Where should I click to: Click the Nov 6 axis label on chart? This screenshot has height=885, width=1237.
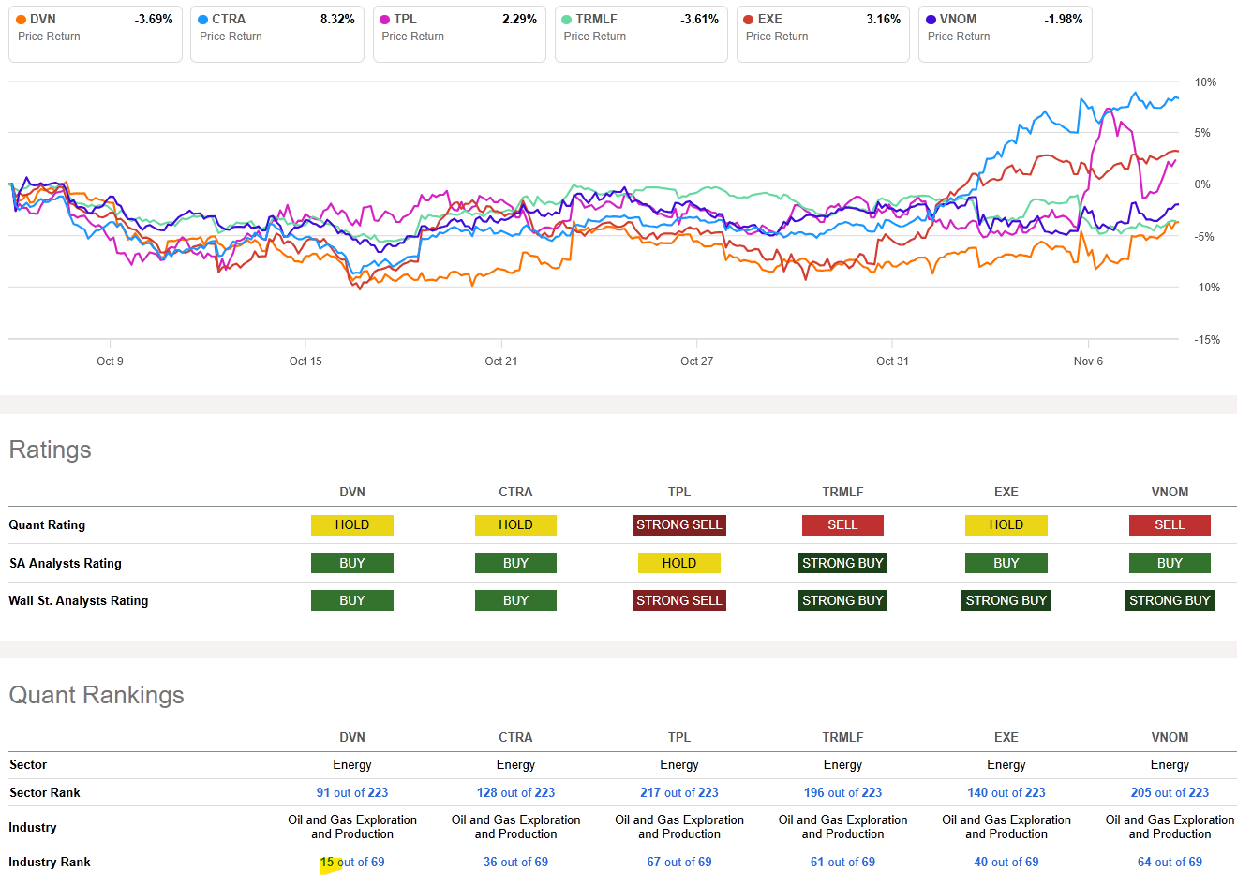click(x=1088, y=361)
